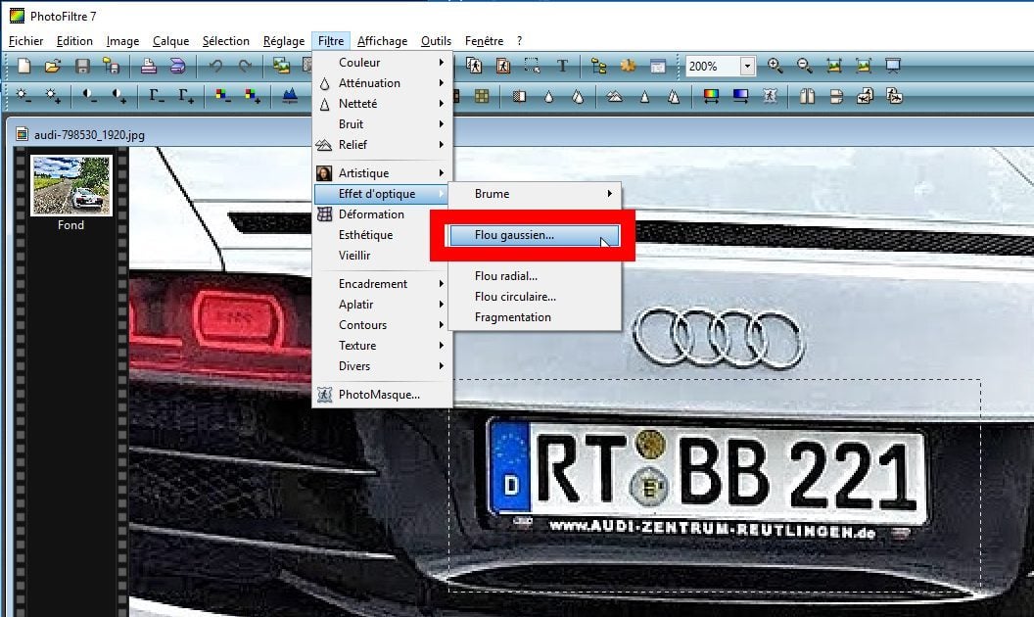Click the audi-798530_1920.jpg document title
This screenshot has width=1034, height=617.
(89, 134)
